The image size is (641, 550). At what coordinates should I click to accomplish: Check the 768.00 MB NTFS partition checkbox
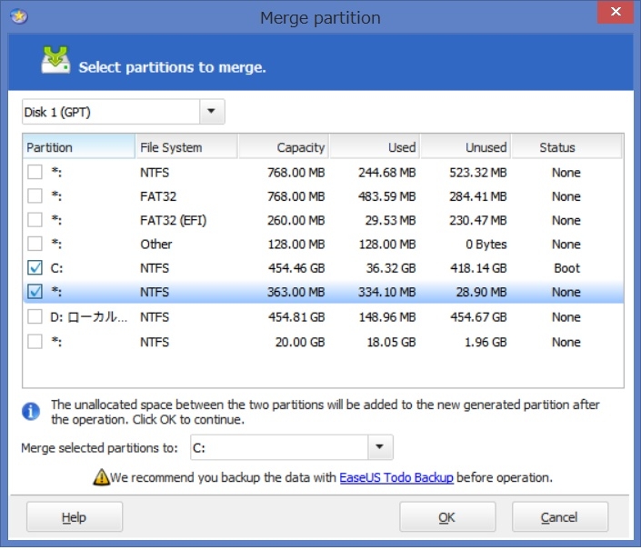[35, 172]
